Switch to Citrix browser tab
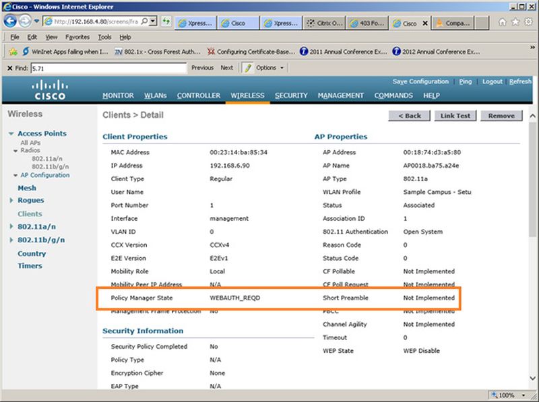 [325, 23]
